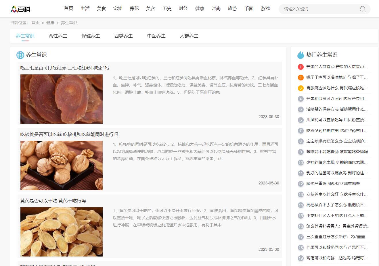Click the globe icon beside 养生常识 heading
This screenshot has width=379, height=266.
point(20,55)
